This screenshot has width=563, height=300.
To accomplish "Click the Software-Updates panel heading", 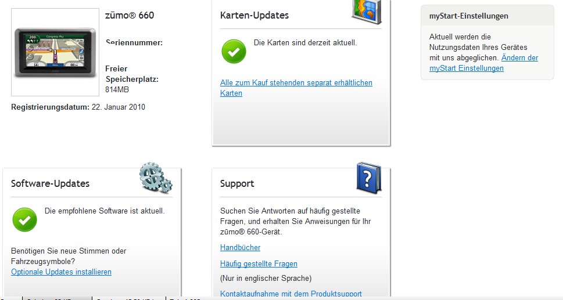I will tap(51, 183).
